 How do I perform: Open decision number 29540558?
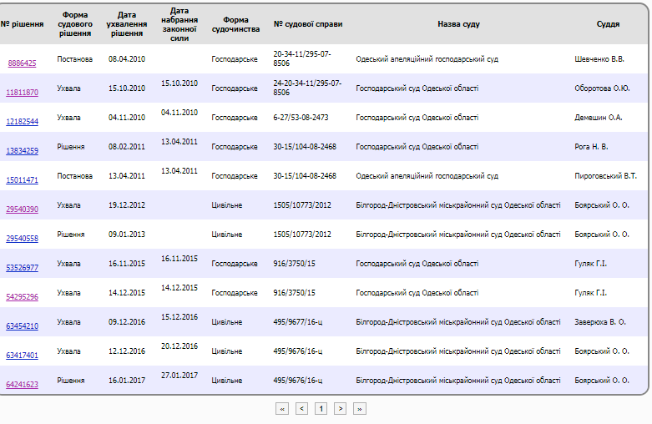pyautogui.click(x=22, y=238)
